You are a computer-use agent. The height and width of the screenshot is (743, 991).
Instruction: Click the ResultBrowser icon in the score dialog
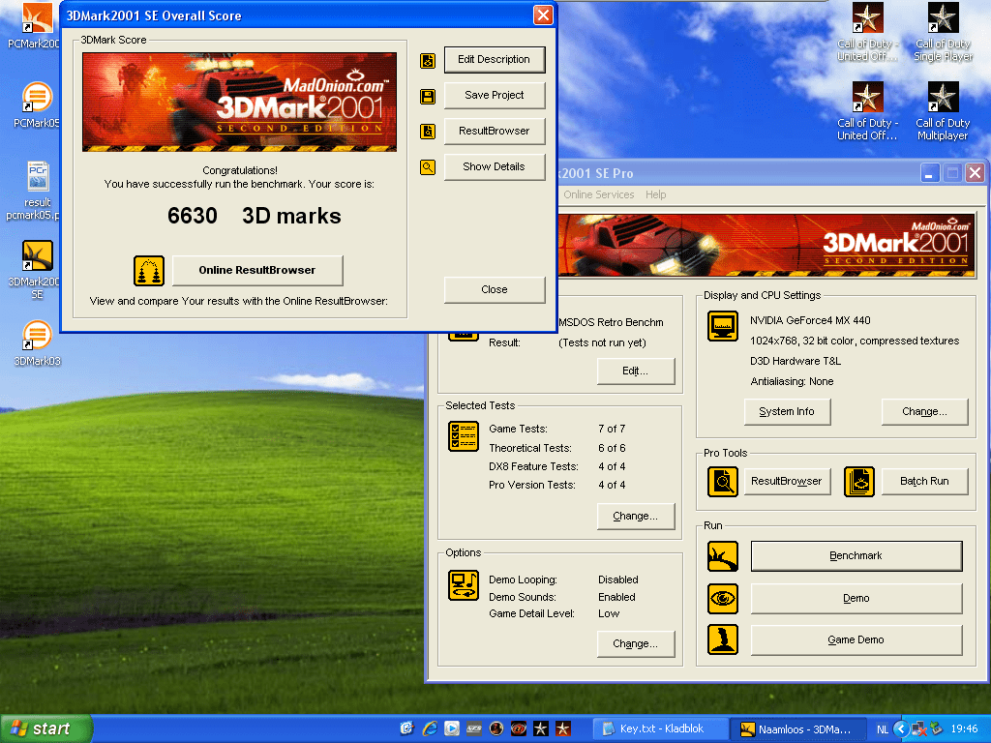click(428, 132)
